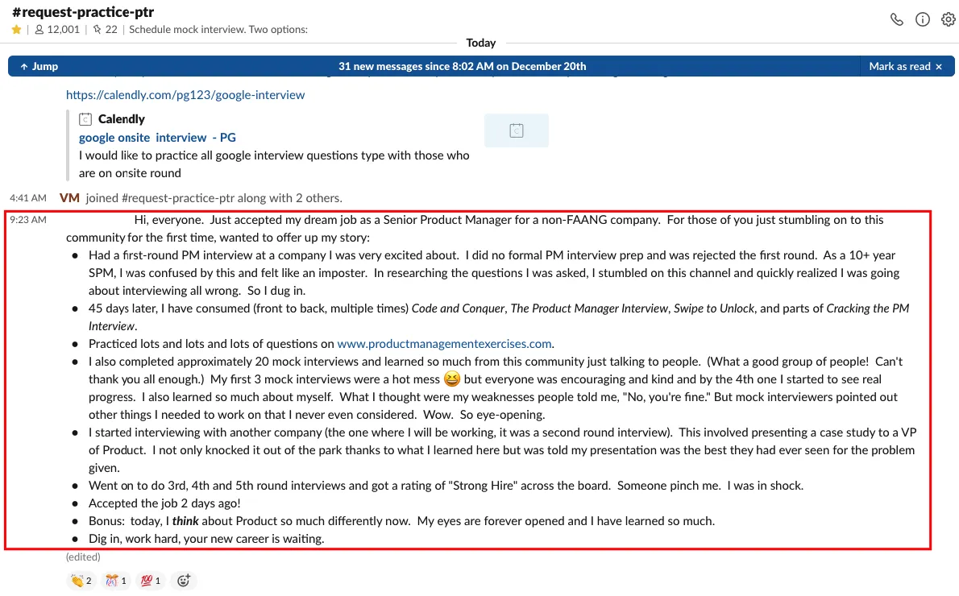Open VM's user profile name
The width and height of the screenshot is (959, 596).
coord(69,198)
